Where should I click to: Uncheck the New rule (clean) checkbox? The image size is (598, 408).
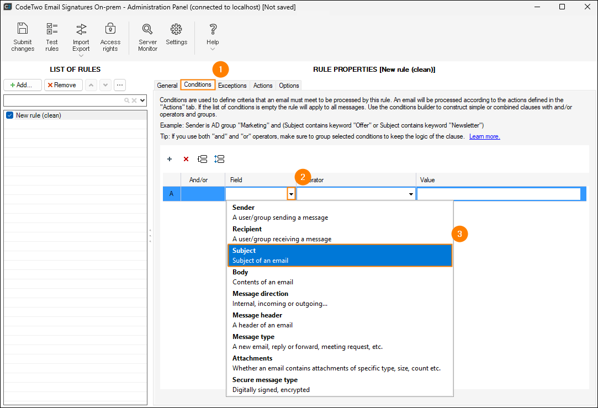[x=9, y=115]
